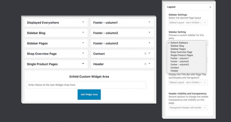This screenshot has height=122, width=231.
Task: Expand the Sidebar Blog widget area arrow
Action: [83, 33]
